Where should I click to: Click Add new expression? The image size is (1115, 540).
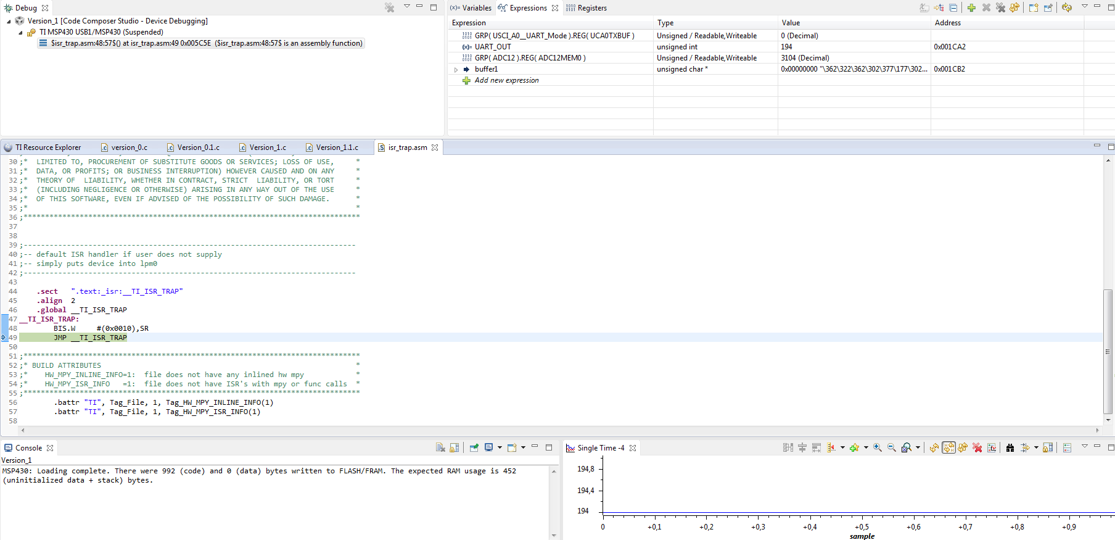coord(506,80)
